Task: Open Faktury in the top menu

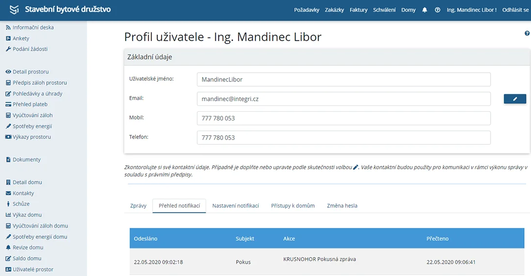Action: tap(358, 10)
